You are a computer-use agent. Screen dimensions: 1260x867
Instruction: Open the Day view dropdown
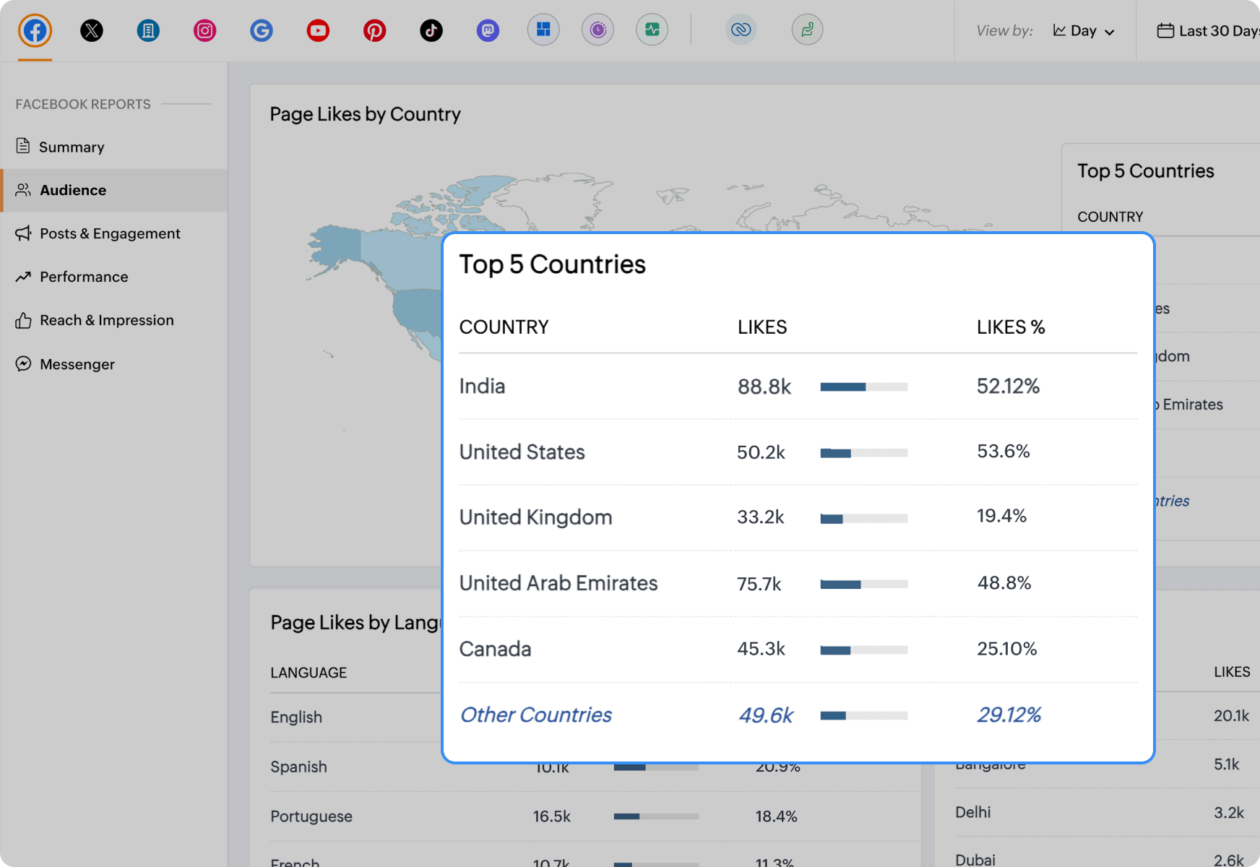point(1083,31)
